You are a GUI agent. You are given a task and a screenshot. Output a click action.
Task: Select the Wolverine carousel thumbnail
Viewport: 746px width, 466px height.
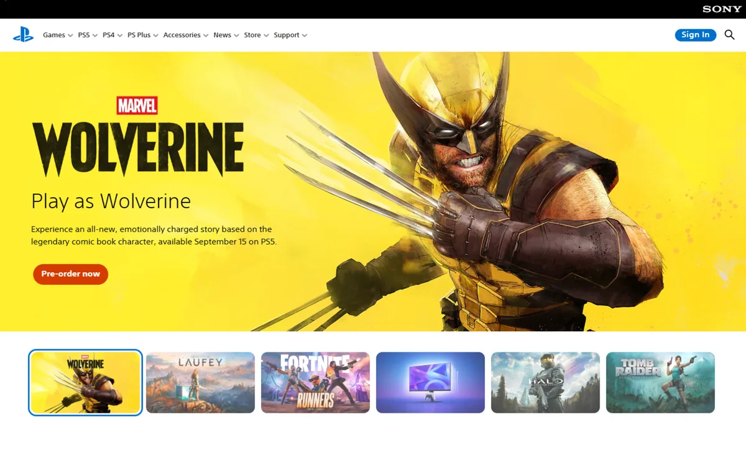85,382
